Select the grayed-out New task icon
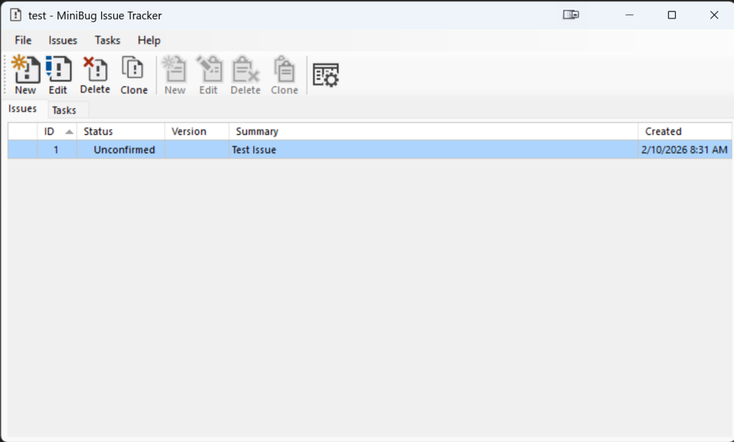Image resolution: width=734 pixels, height=442 pixels. 174,72
